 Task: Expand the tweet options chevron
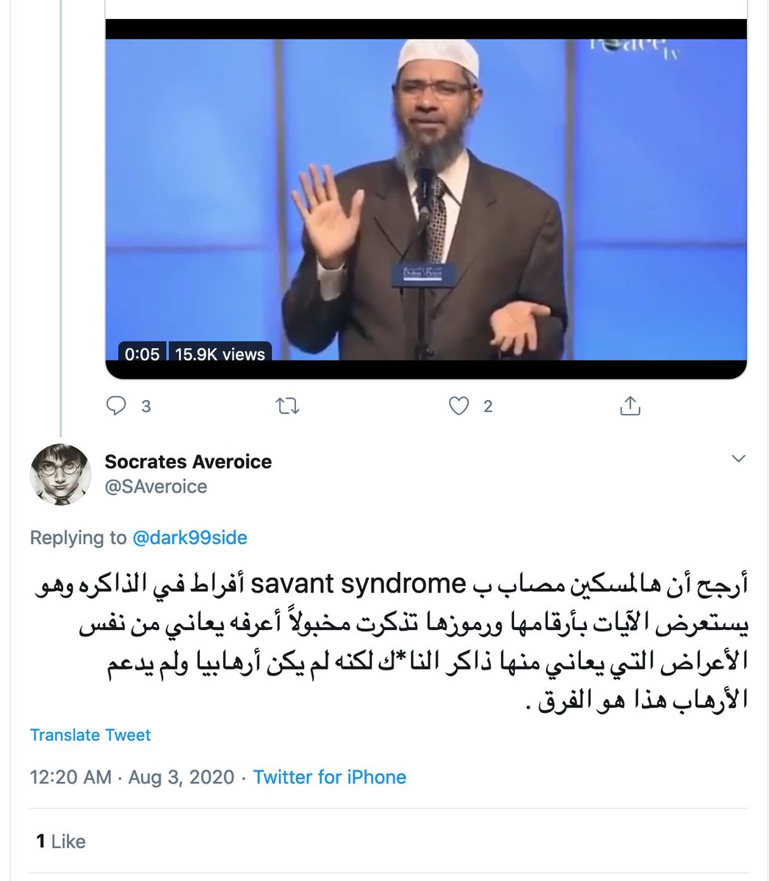739,459
